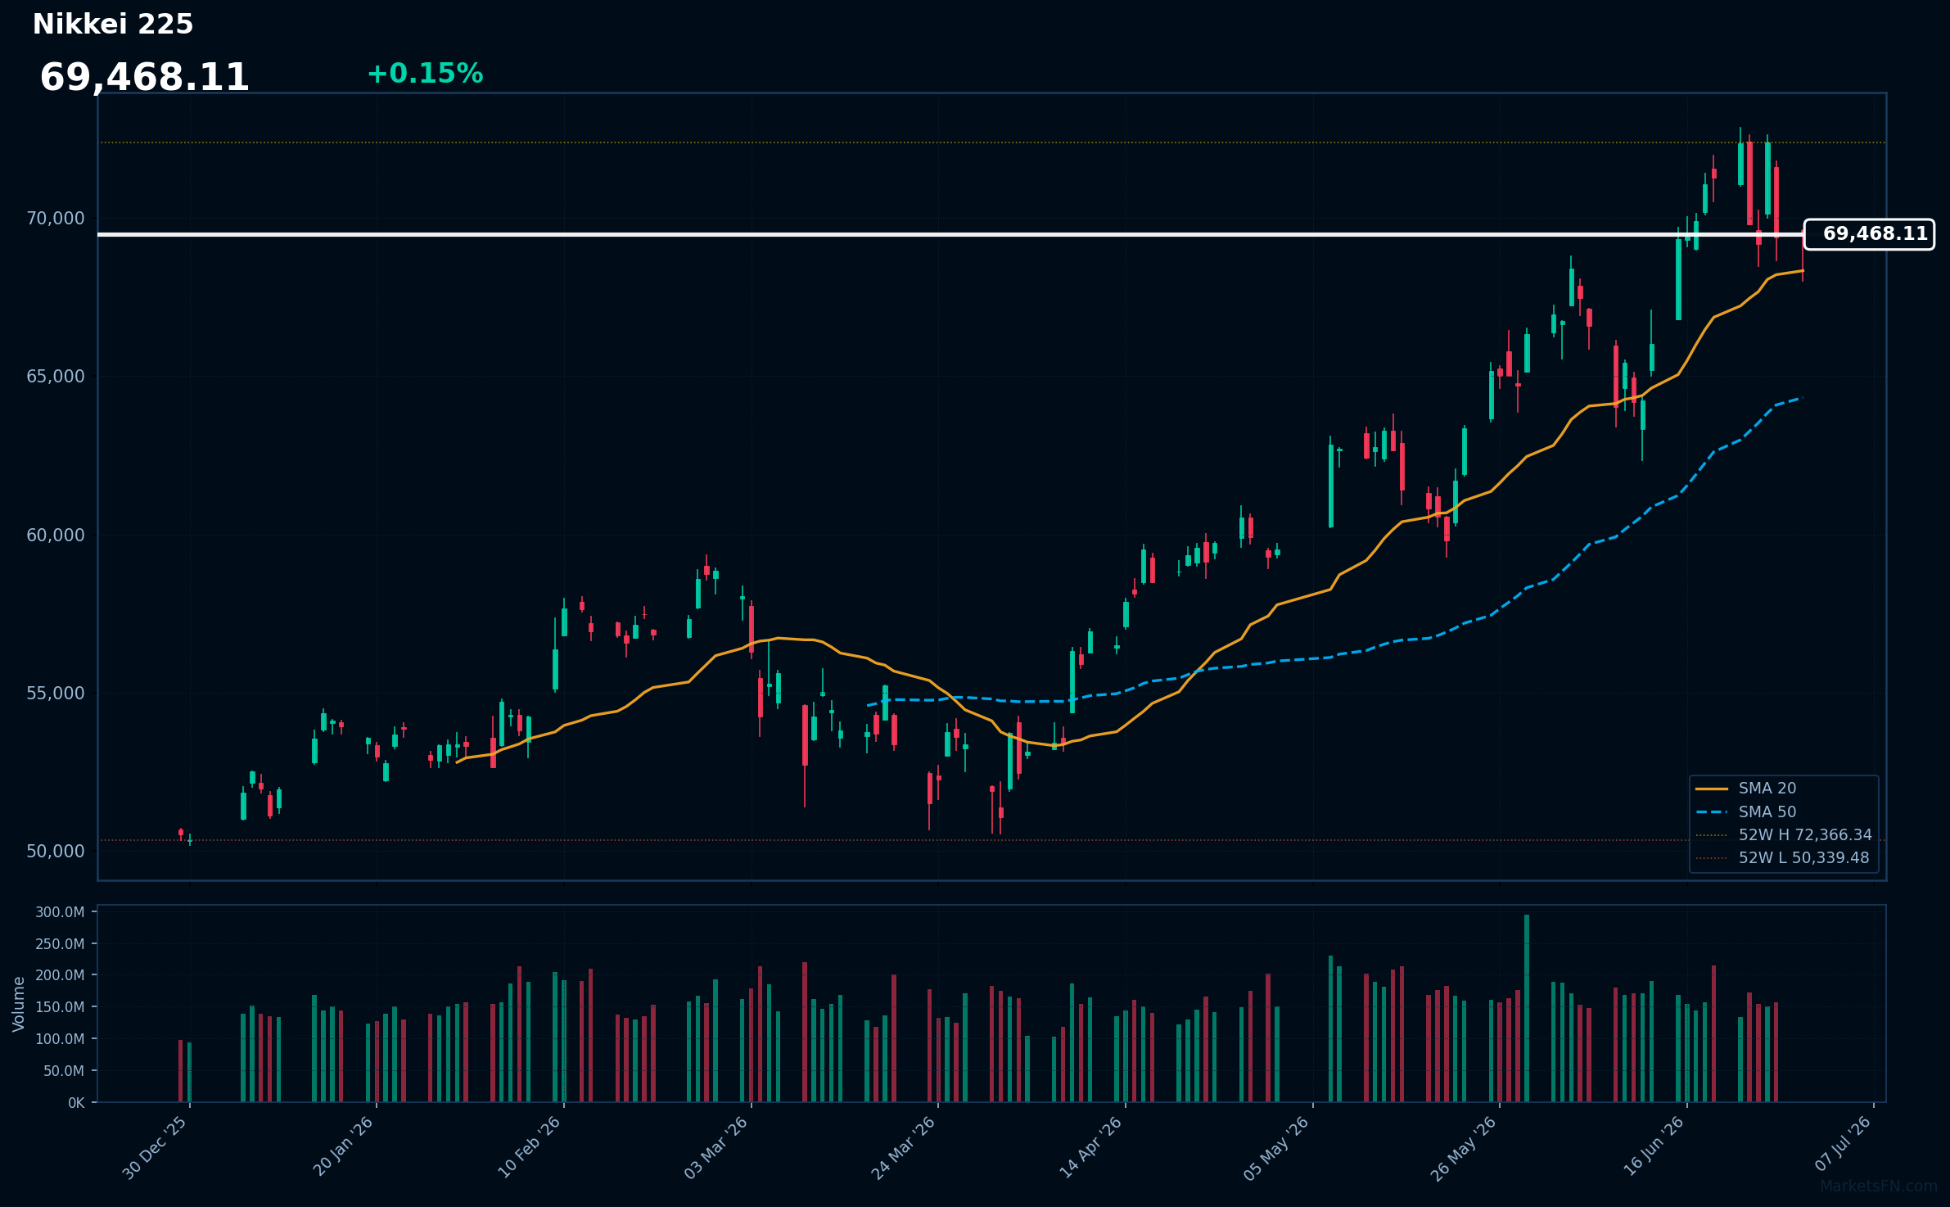Click the 300.0M volume axis label
1950x1207 pixels.
pyautogui.click(x=60, y=912)
